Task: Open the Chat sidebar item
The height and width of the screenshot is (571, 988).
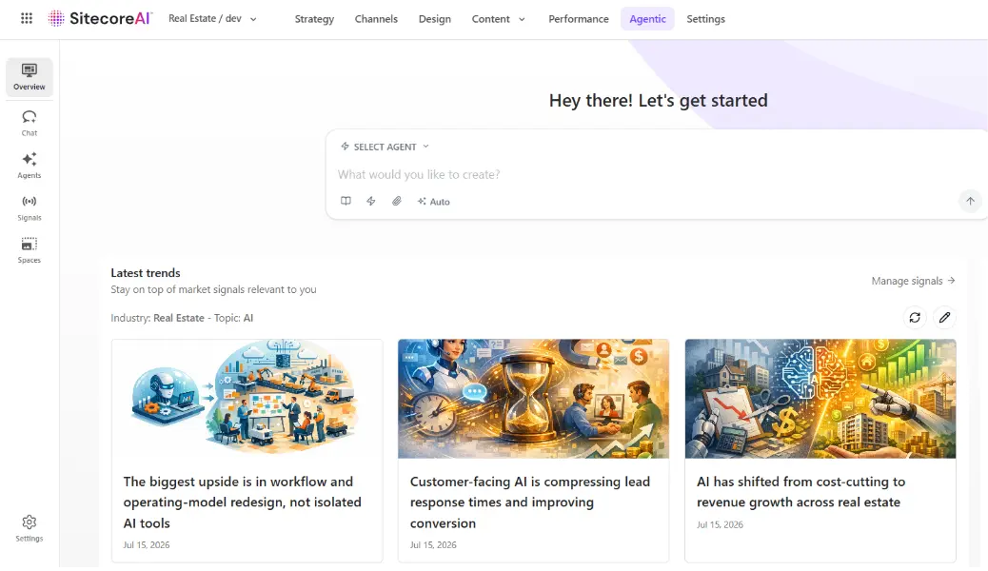Action: [29, 124]
